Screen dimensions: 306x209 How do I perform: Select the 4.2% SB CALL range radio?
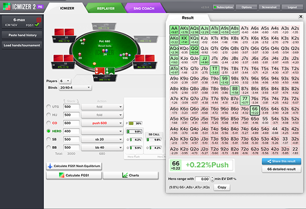(x=148, y=148)
